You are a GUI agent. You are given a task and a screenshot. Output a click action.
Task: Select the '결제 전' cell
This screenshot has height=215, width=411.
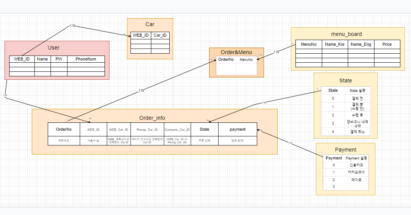[358, 99]
